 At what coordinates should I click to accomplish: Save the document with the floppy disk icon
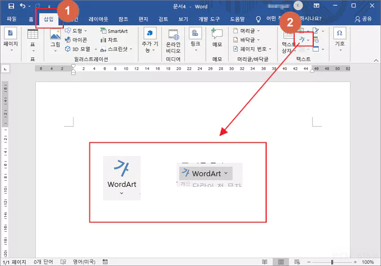click(11, 6)
